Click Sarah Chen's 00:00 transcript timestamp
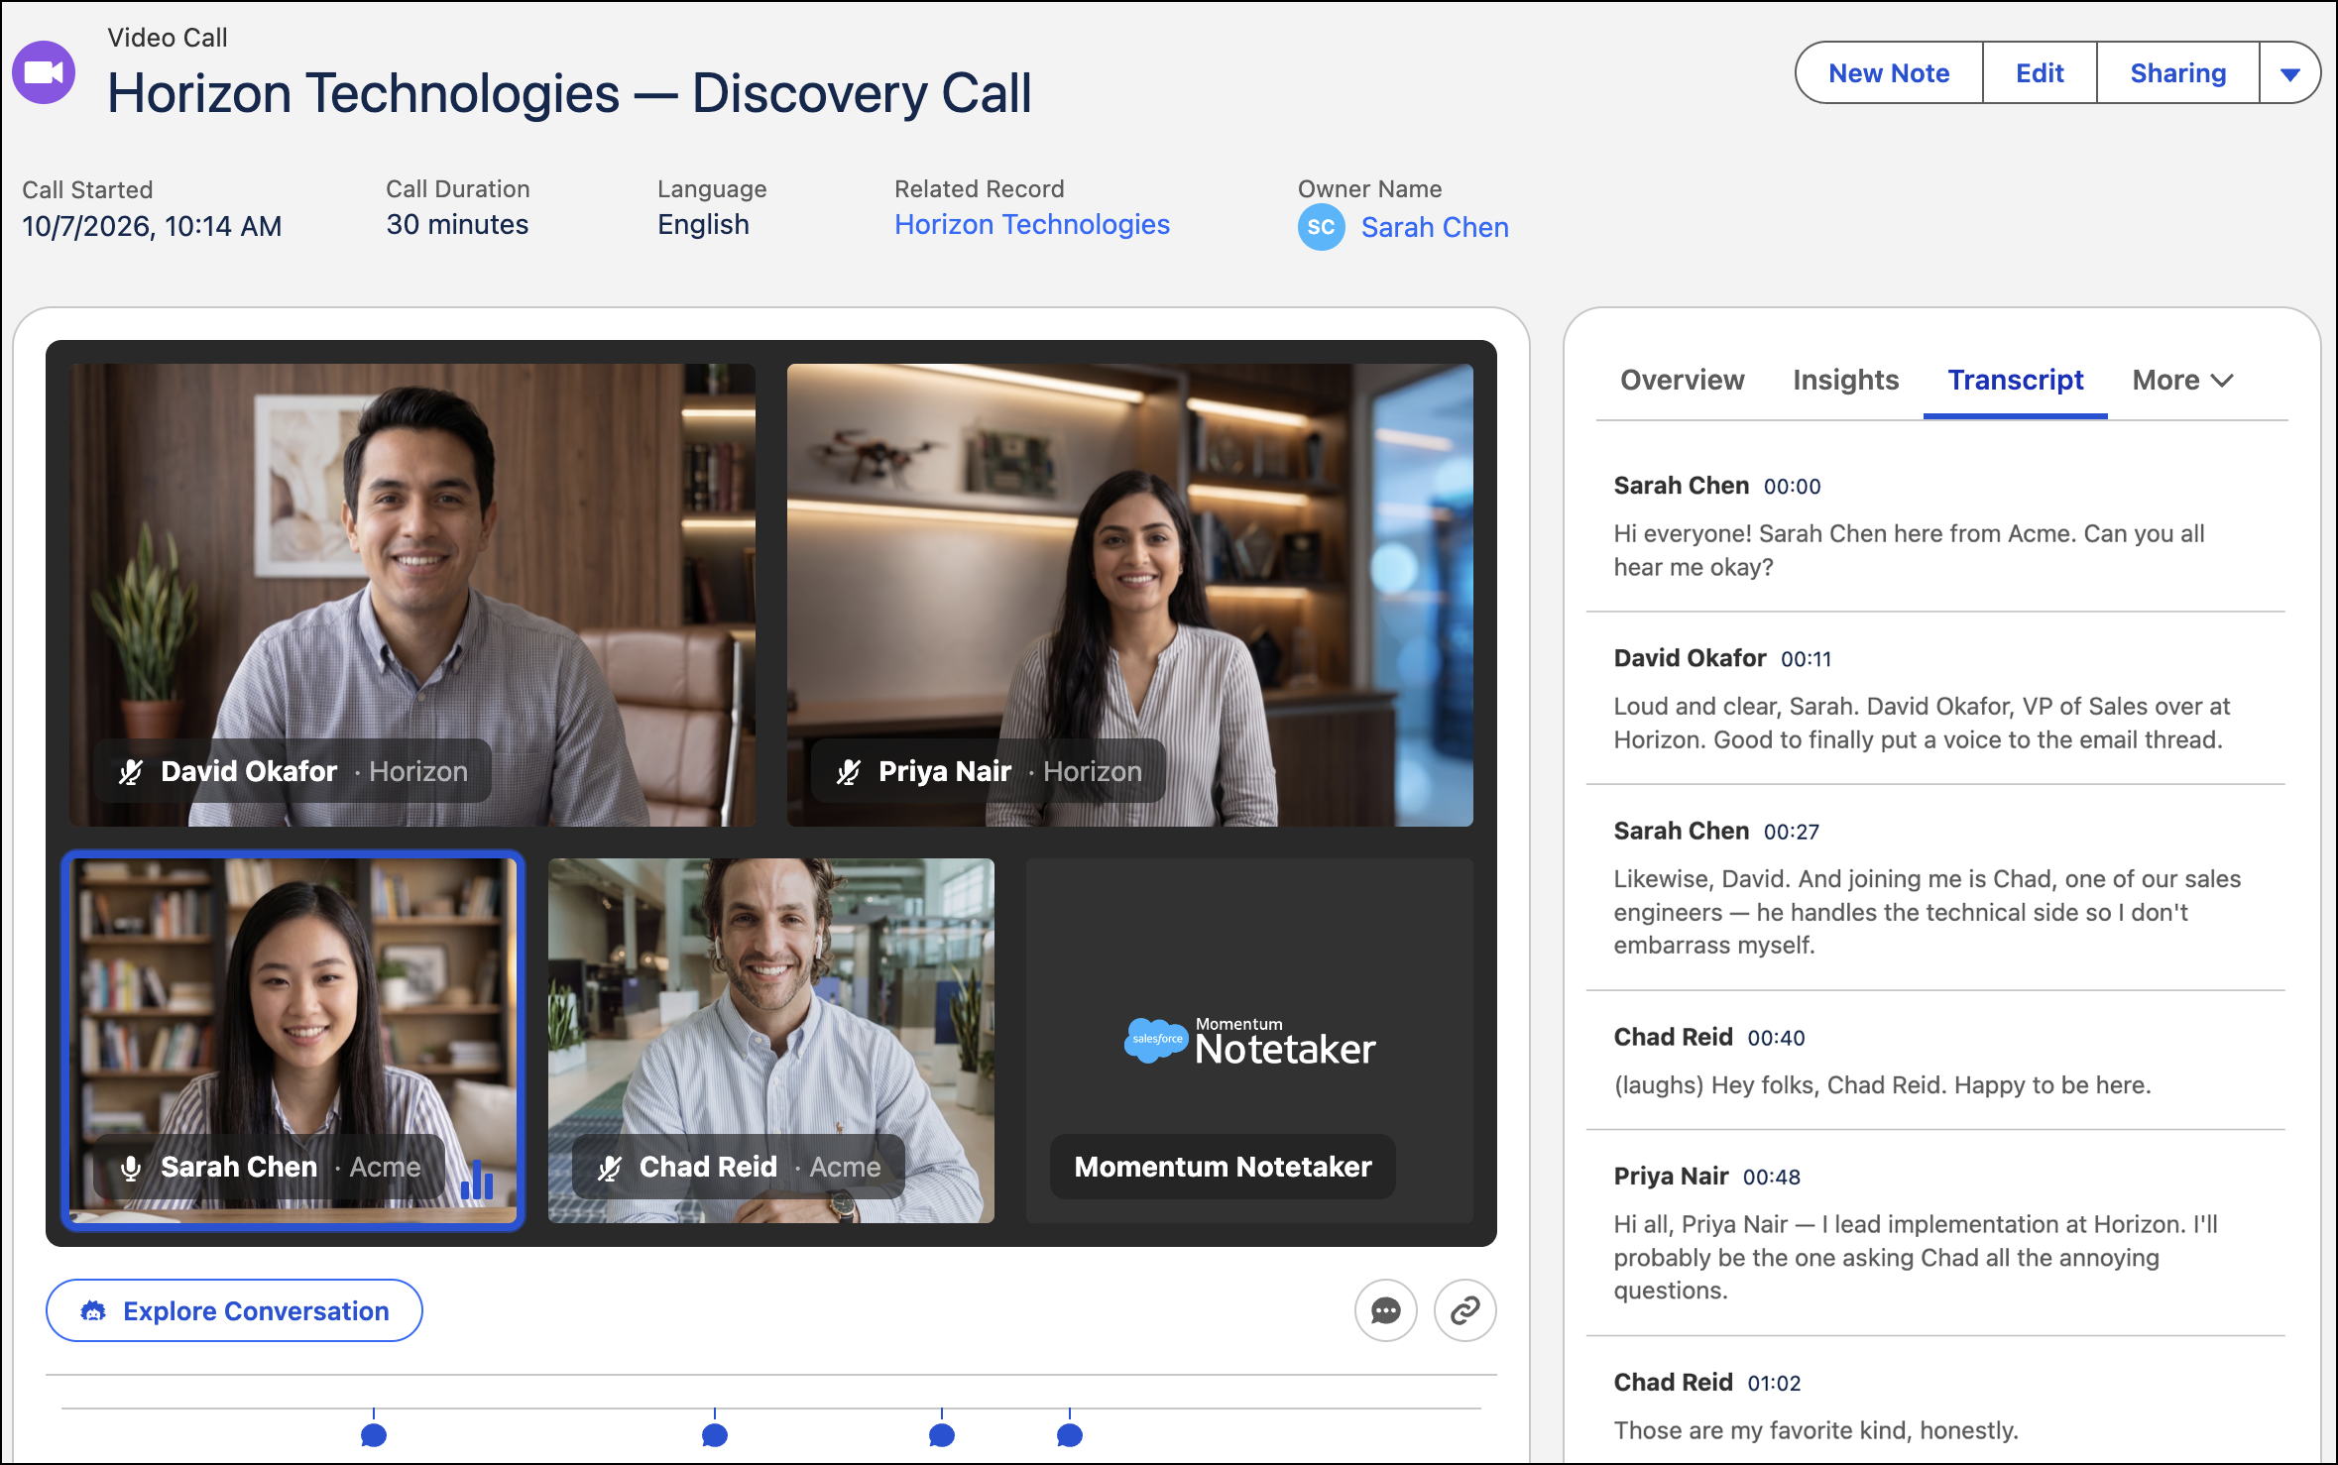The width and height of the screenshot is (2338, 1465). [1792, 487]
